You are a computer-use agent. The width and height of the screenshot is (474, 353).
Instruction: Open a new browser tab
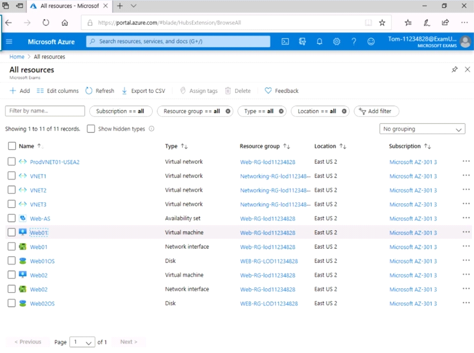120,5
